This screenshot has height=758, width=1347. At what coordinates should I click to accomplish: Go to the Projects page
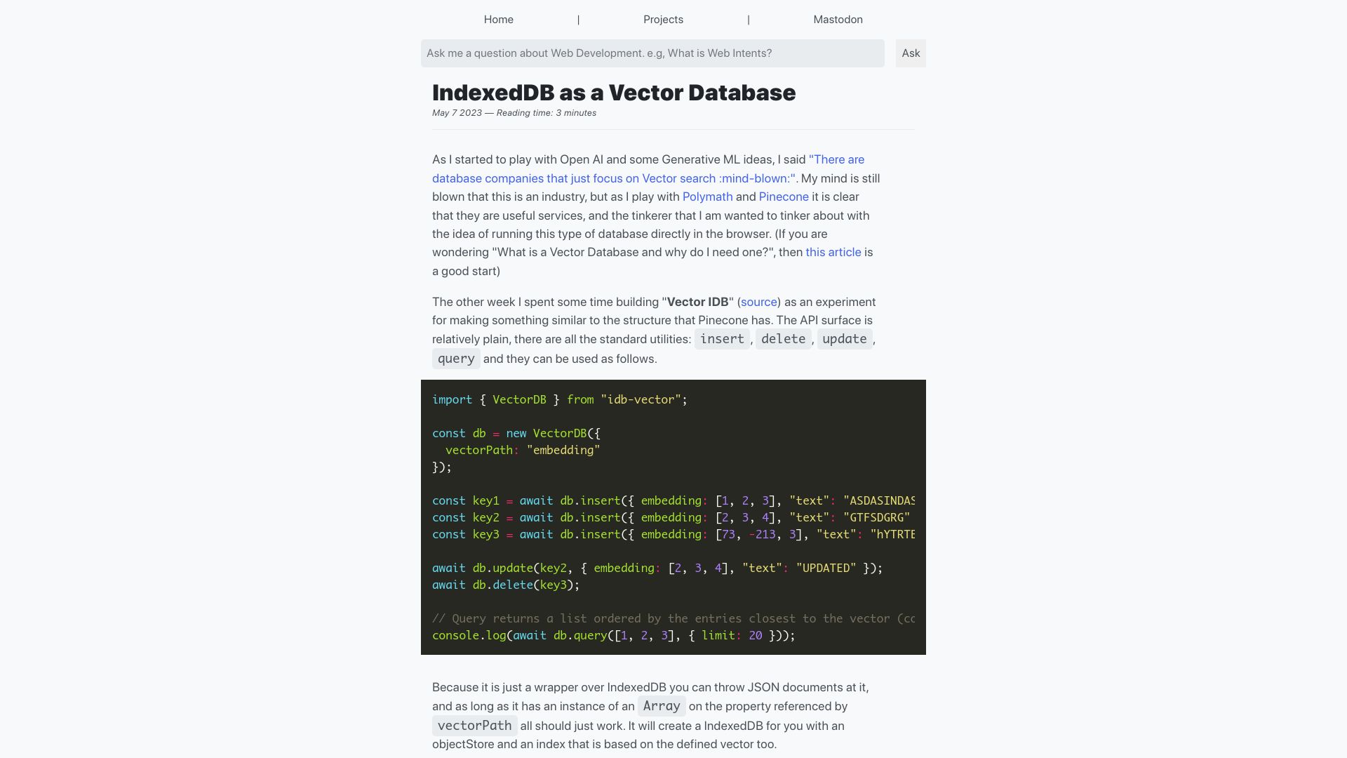click(x=663, y=20)
